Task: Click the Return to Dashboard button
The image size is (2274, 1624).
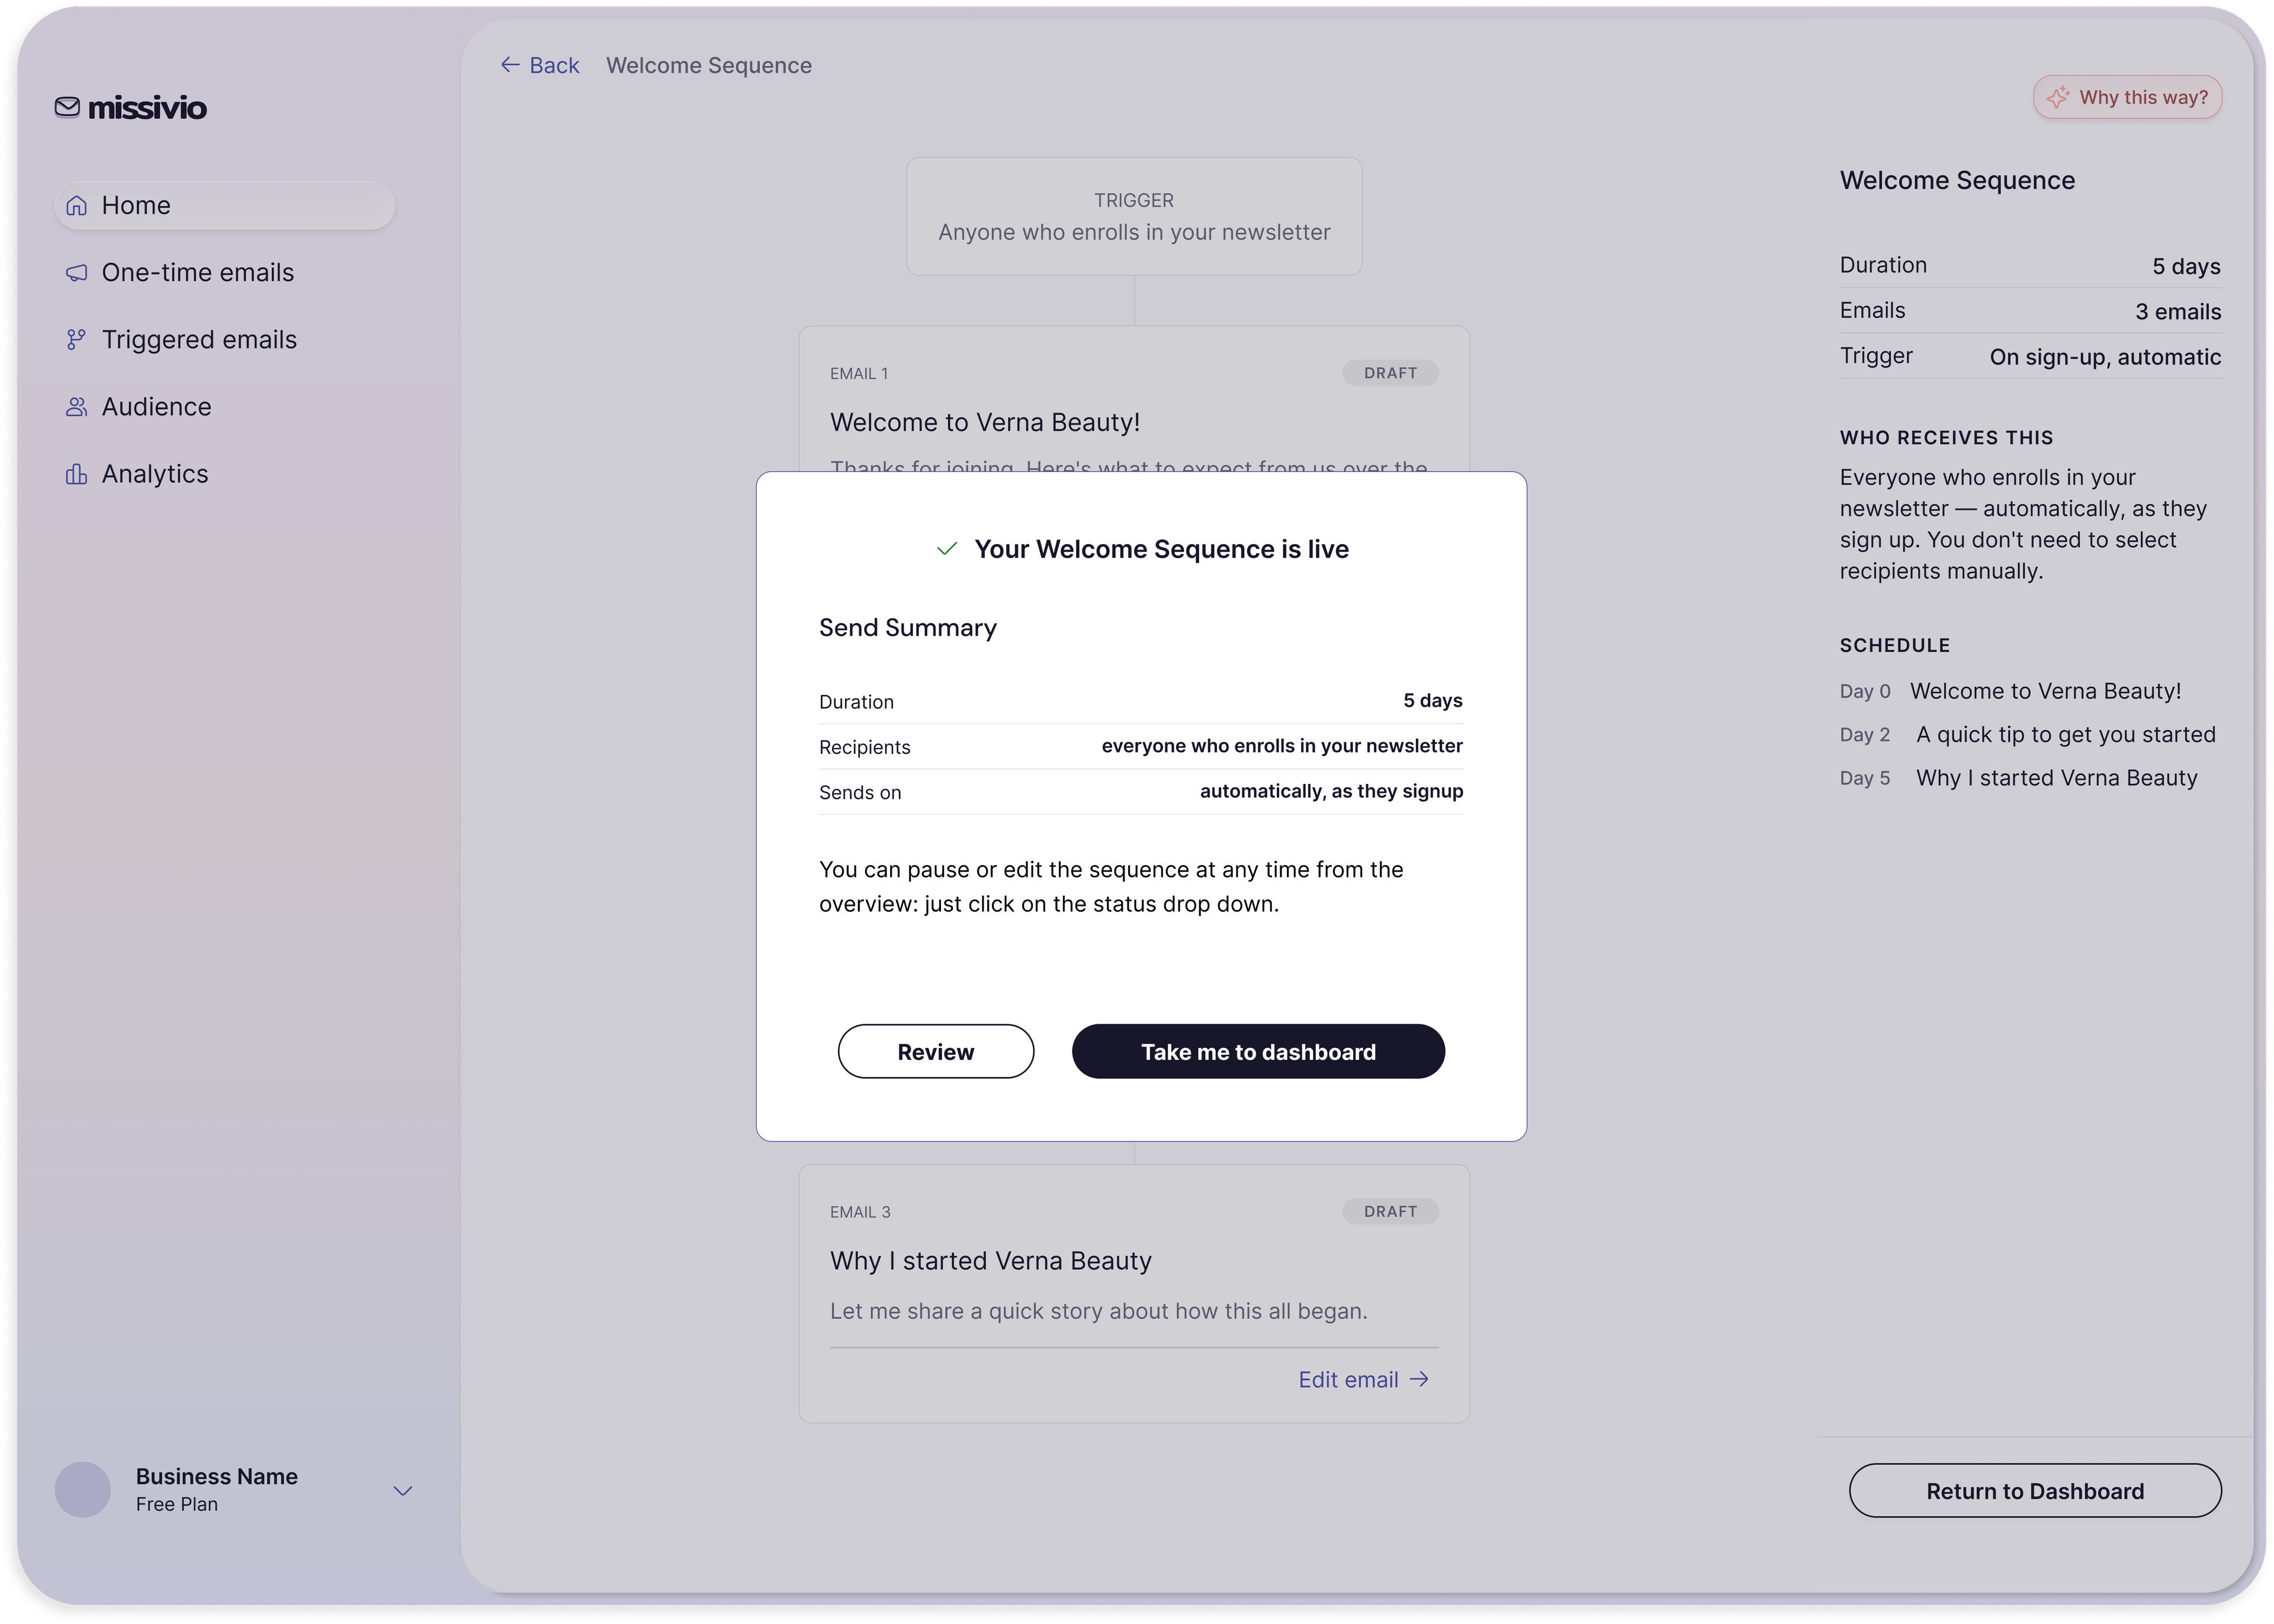Action: pyautogui.click(x=2035, y=1491)
